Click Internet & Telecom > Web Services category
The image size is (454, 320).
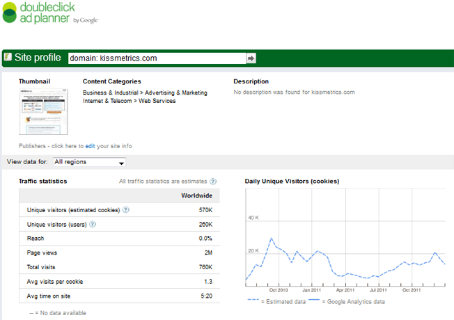130,101
